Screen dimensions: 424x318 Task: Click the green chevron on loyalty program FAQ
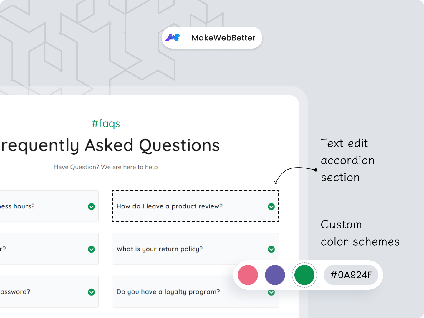pos(271,292)
